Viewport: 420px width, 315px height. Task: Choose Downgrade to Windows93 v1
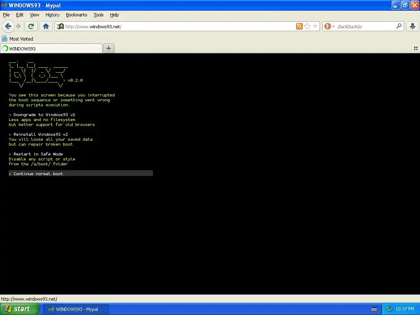[x=44, y=115]
